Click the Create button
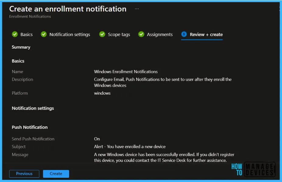Image resolution: width=282 pixels, height=182 pixels. point(56,174)
